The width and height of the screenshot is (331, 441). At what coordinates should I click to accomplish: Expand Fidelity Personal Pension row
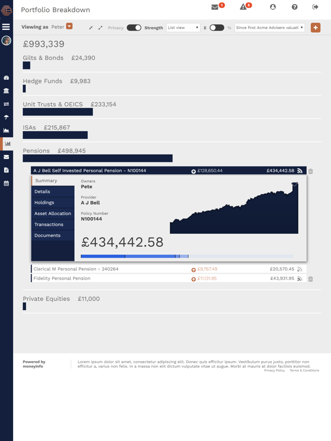tap(168, 278)
